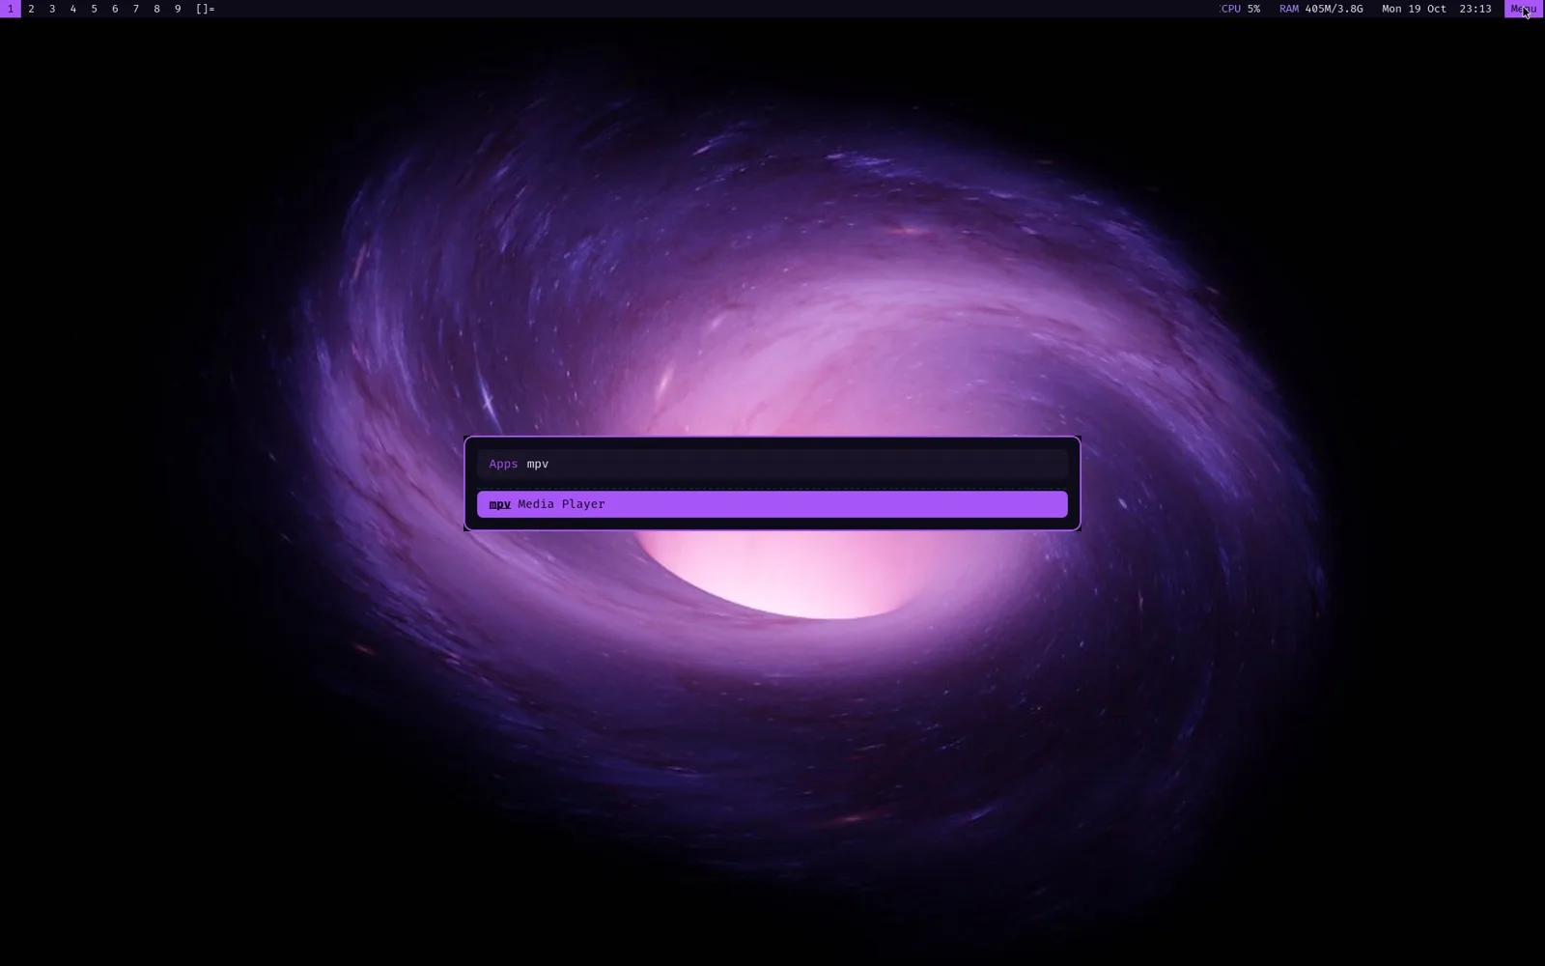Switch to workspace 8

pos(156,9)
